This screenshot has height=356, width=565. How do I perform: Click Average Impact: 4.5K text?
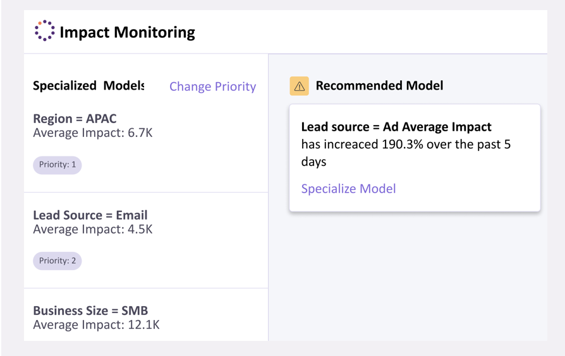93,229
